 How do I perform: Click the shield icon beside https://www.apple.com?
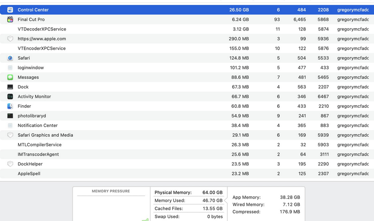(10, 39)
